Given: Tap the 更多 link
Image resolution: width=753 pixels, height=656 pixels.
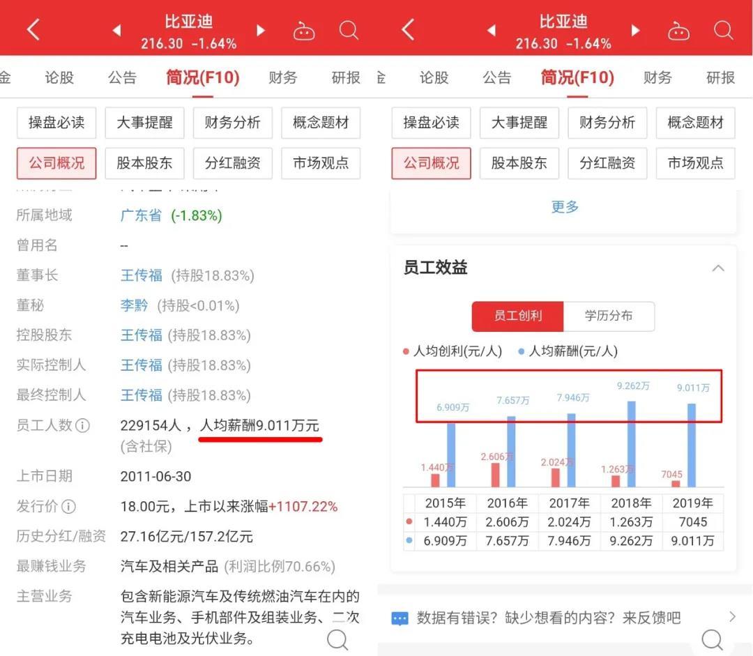Looking at the screenshot, I should pyautogui.click(x=565, y=207).
